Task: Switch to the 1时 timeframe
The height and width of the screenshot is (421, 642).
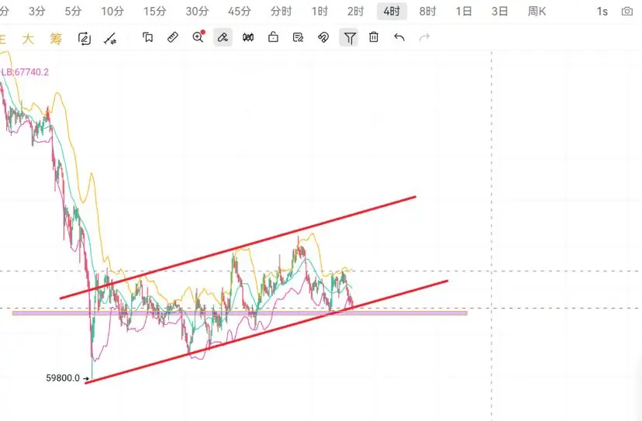Action: point(319,12)
